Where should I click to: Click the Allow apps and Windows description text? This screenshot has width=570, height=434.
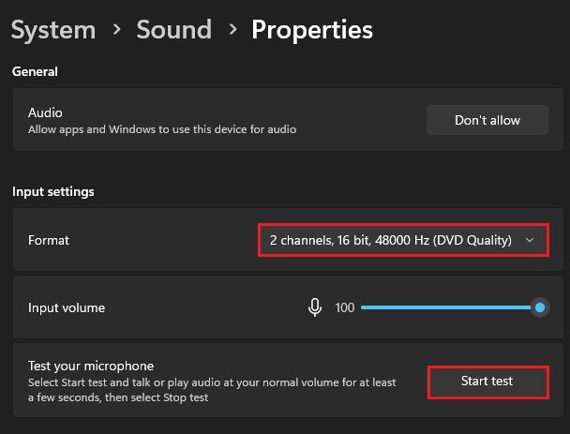(161, 129)
